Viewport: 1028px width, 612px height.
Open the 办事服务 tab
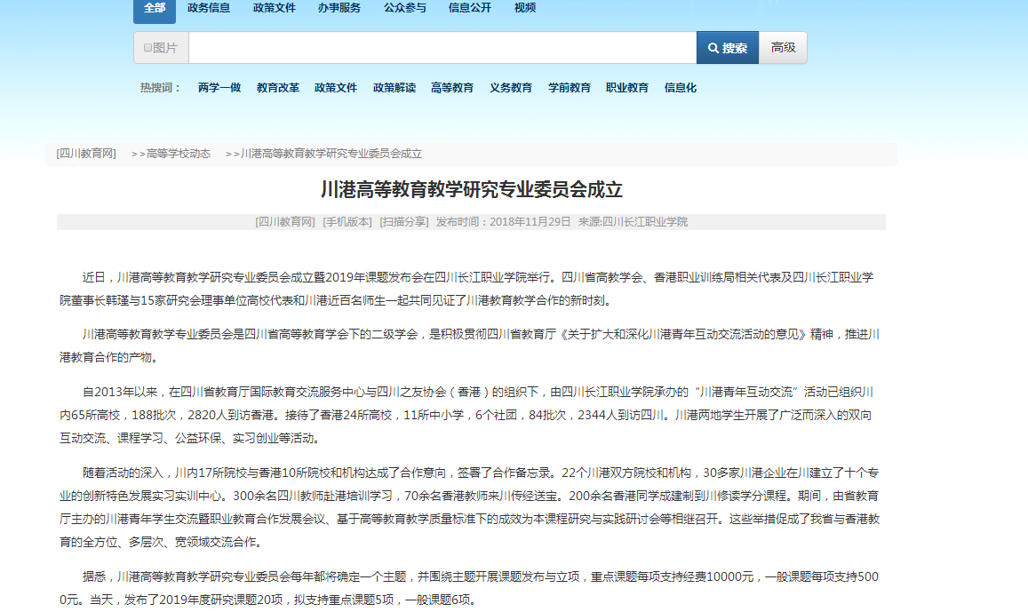tap(339, 8)
